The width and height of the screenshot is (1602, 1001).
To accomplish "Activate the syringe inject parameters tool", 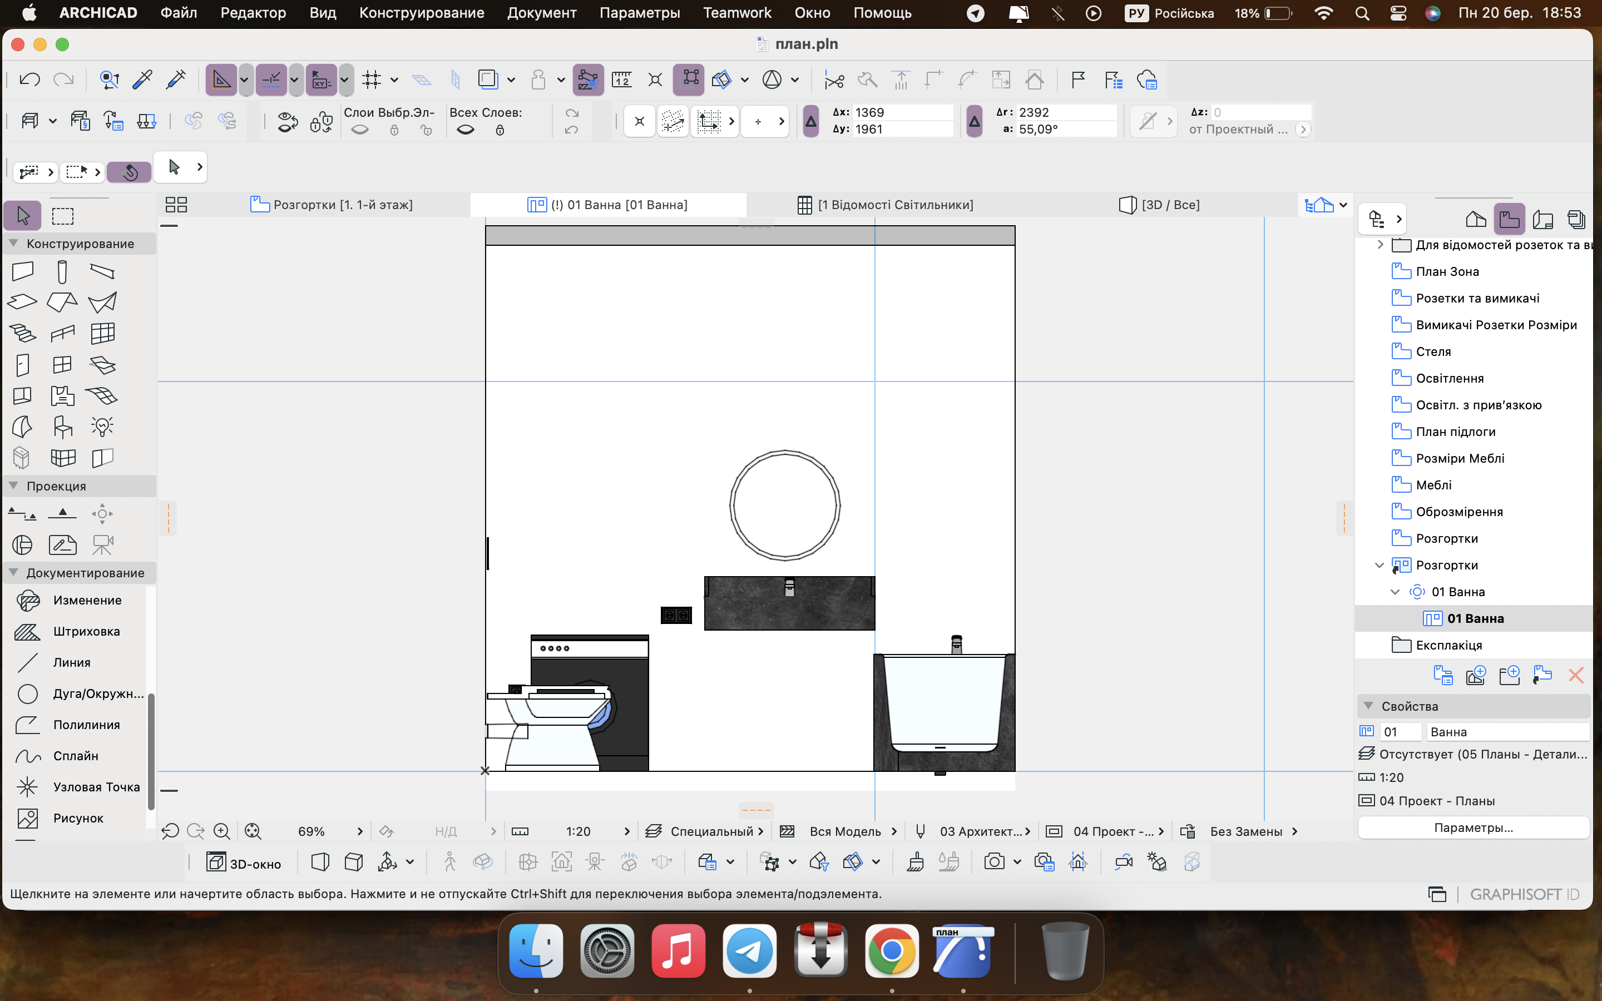I will (x=176, y=80).
